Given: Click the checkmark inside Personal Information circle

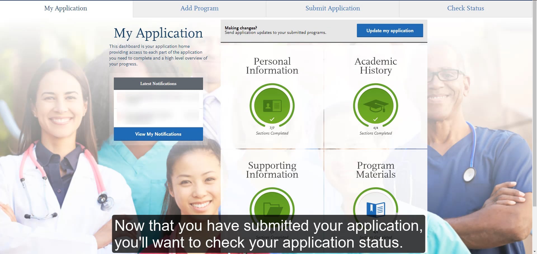Looking at the screenshot, I should (272, 119).
